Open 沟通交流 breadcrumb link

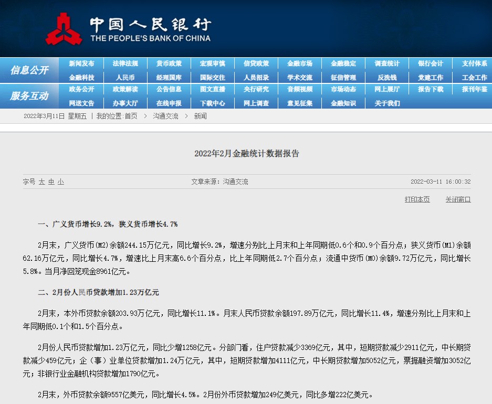click(x=166, y=116)
